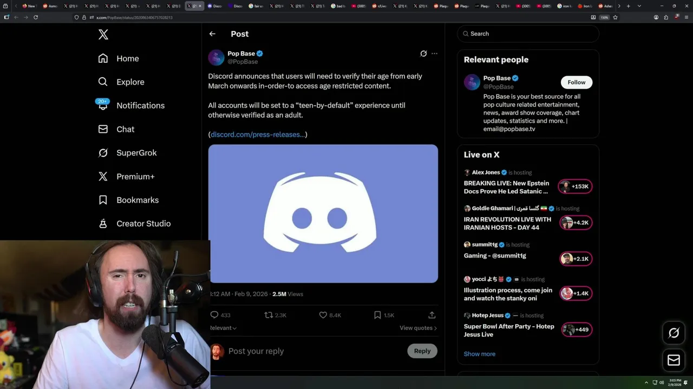Switch to the Asmon Reddit tab
Image resolution: width=693 pixels, height=389 pixels.
pos(50,6)
